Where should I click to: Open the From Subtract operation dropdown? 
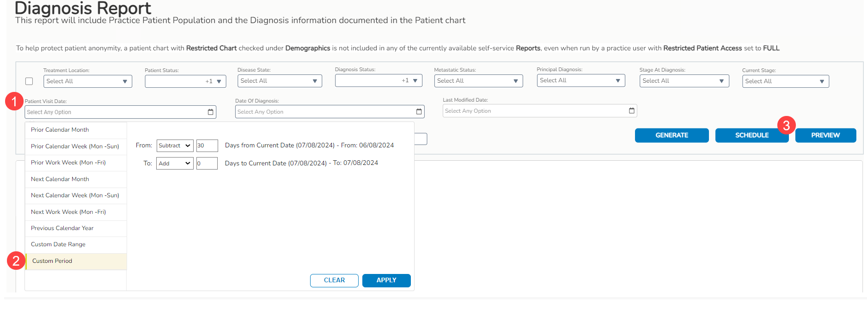tap(175, 146)
